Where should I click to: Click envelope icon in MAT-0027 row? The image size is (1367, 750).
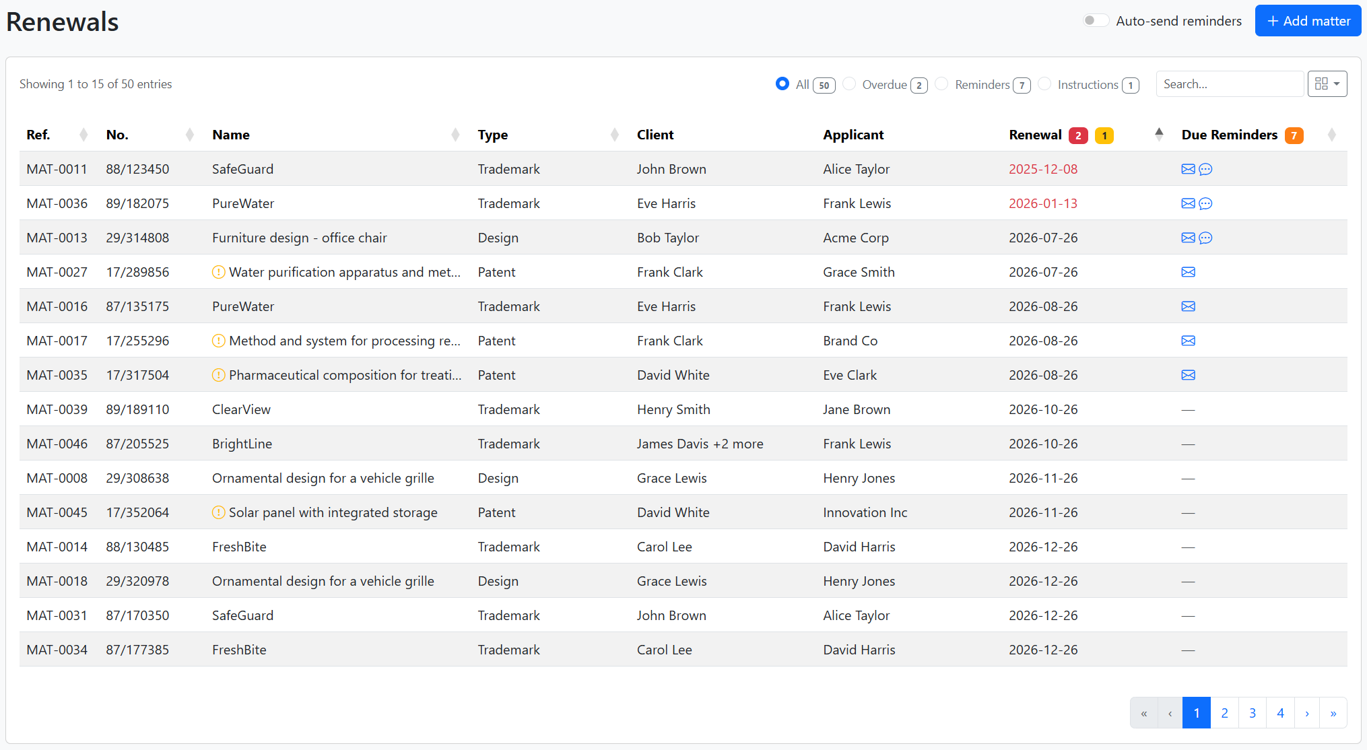pyautogui.click(x=1188, y=272)
